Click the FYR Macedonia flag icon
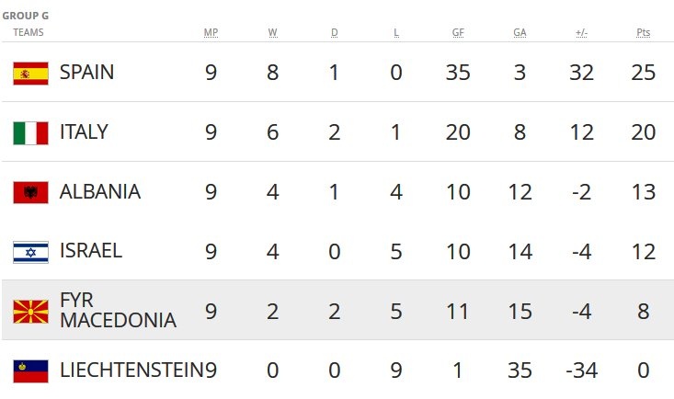The height and width of the screenshot is (399, 674). click(30, 312)
